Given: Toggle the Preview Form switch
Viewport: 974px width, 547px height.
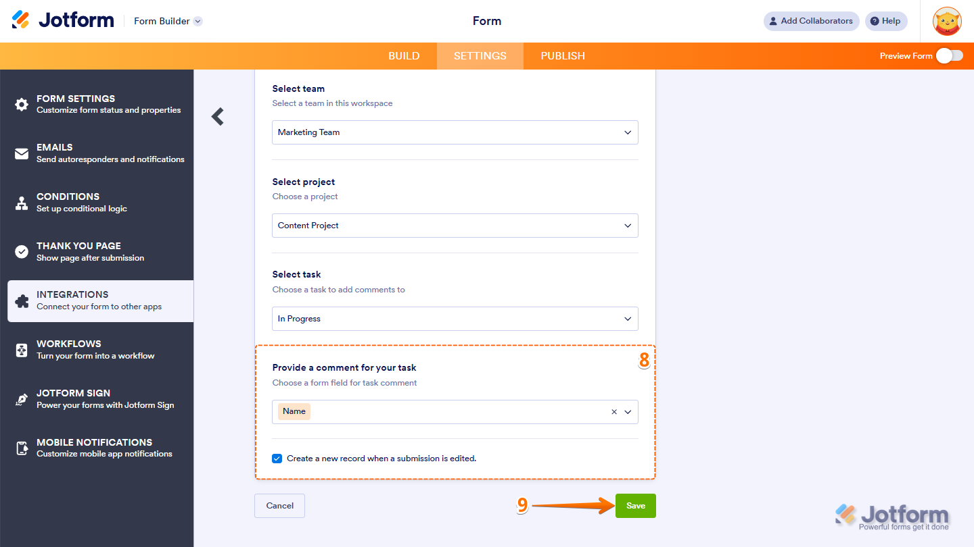Looking at the screenshot, I should [x=951, y=56].
